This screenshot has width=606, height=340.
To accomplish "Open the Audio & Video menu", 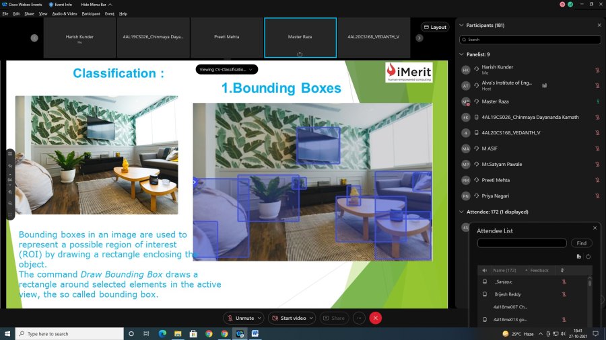I will (65, 14).
